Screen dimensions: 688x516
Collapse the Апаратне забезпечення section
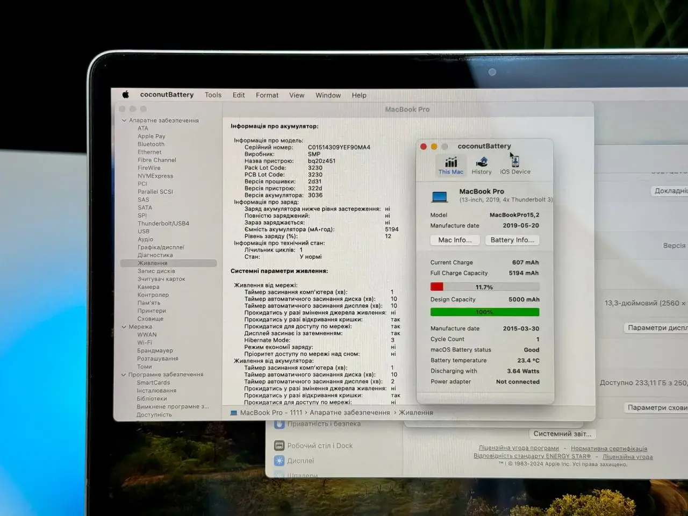124,120
